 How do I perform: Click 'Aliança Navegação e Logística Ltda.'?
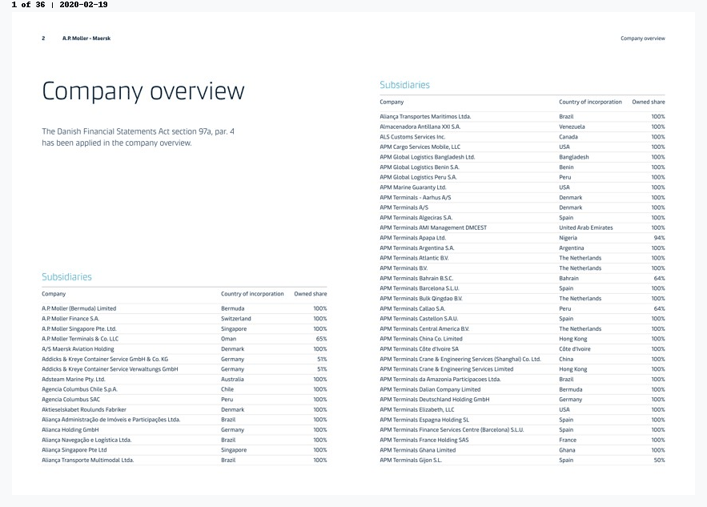click(x=86, y=440)
